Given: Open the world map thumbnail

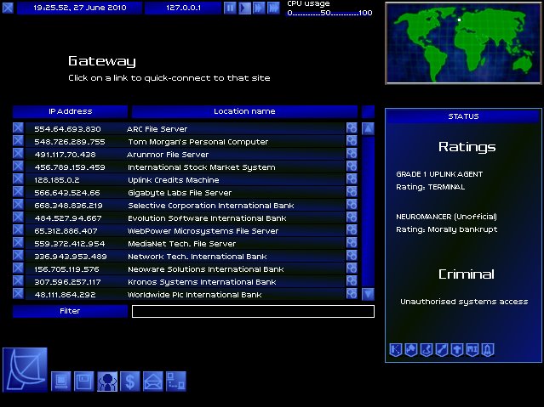Looking at the screenshot, I should tap(463, 43).
